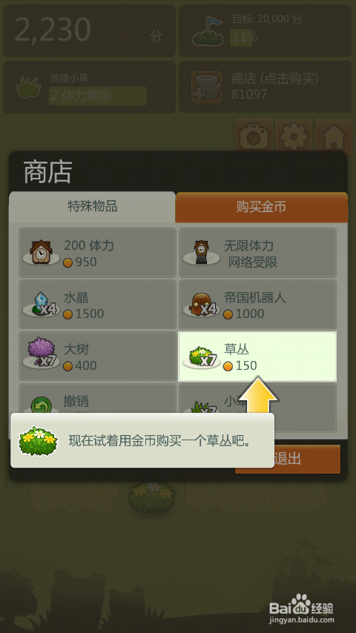Tap the green 撤销 undo icon

[x=42, y=405]
